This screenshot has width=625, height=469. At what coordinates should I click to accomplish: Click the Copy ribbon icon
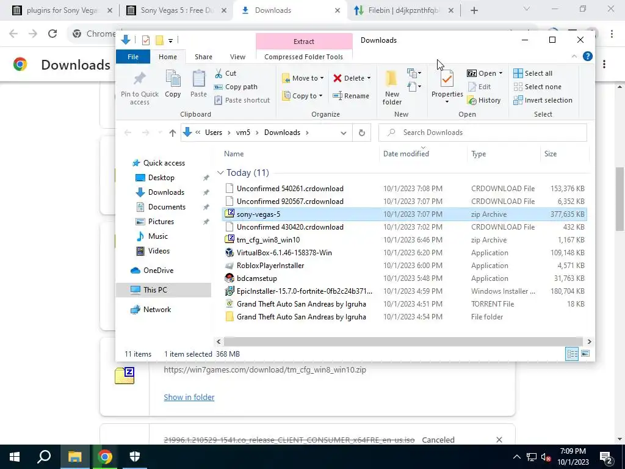tap(173, 79)
